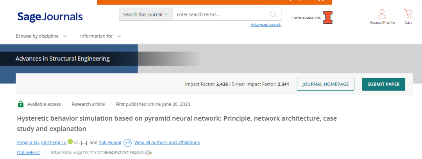The image size is (422, 159).
Task: Click the Sage Journals logo
Action: click(50, 17)
